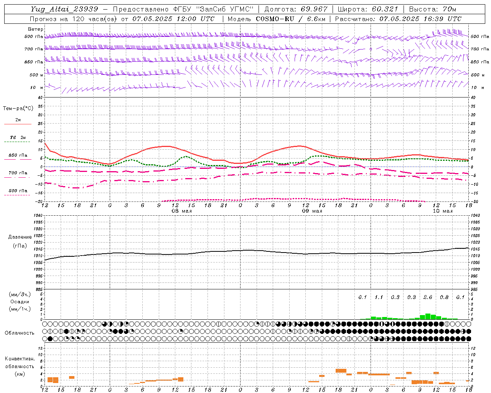Click the (мм/1ч.) precipitation unit label
This screenshot has height=393, width=491.
[x=20, y=309]
